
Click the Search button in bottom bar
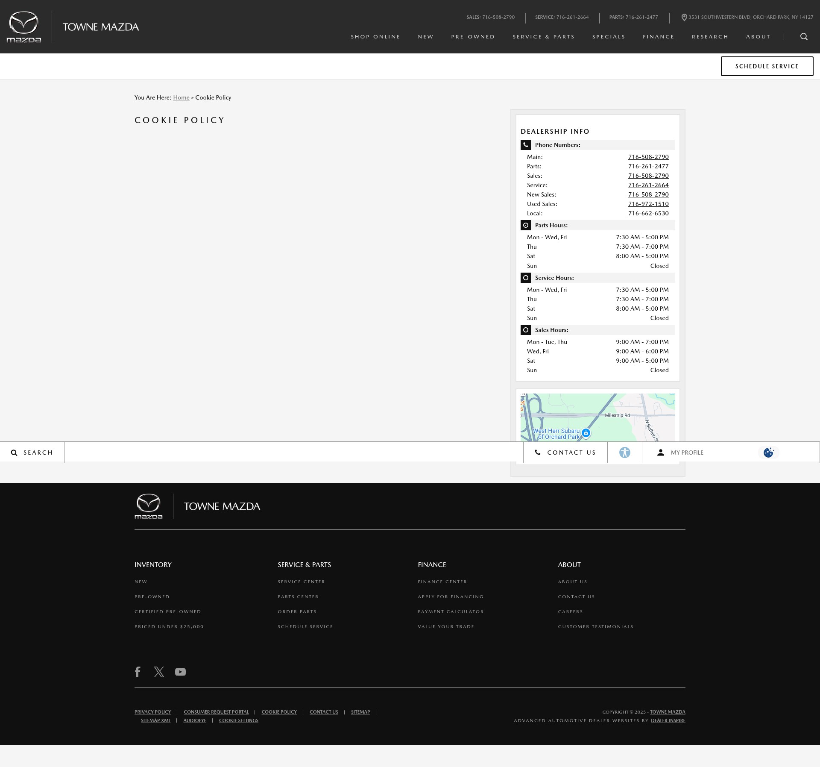[32, 453]
